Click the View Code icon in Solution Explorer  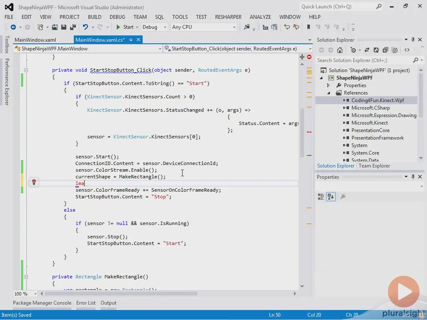407,50
